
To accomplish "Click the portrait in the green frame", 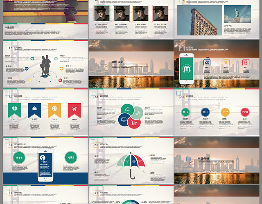I will click(102, 13).
